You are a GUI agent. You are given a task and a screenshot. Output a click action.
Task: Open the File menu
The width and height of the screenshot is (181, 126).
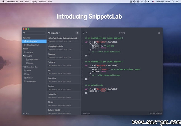[x=21, y=2]
